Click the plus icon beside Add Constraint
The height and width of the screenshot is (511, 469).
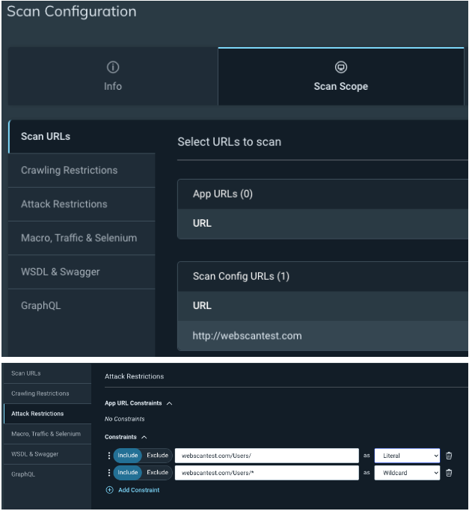point(109,490)
